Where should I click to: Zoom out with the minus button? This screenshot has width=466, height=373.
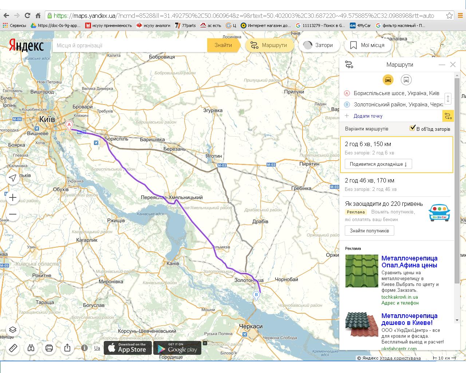pyautogui.click(x=13, y=214)
